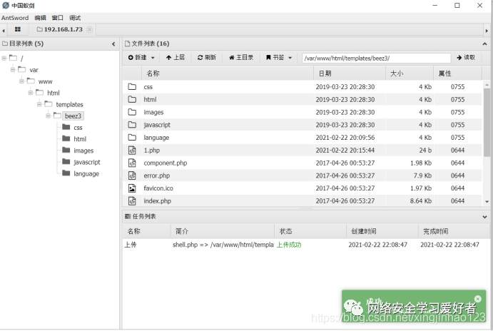Select the javascript folder in directory tree
The width and height of the screenshot is (493, 331).
(87, 162)
